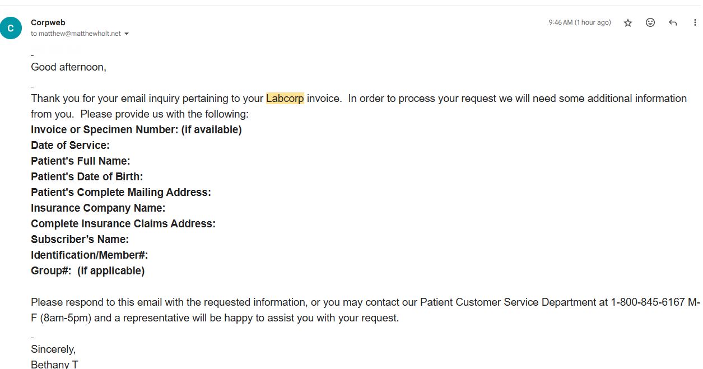Click the "Patient's Full Name:" line

(x=81, y=161)
